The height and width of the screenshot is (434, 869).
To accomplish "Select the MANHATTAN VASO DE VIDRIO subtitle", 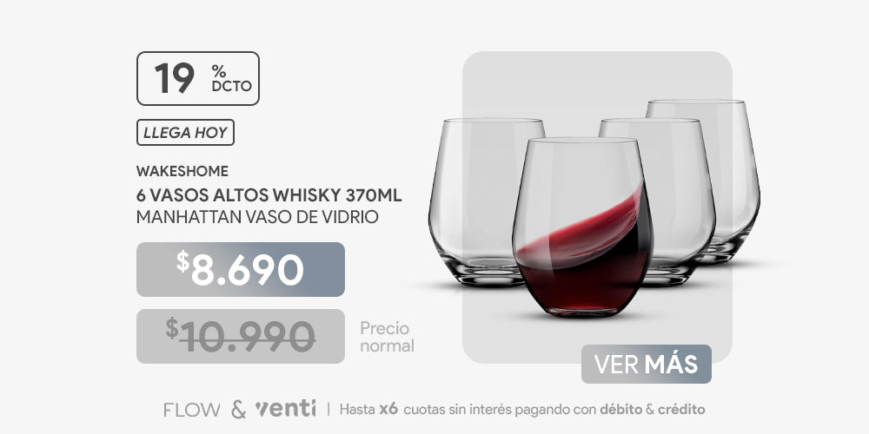I will pyautogui.click(x=257, y=217).
